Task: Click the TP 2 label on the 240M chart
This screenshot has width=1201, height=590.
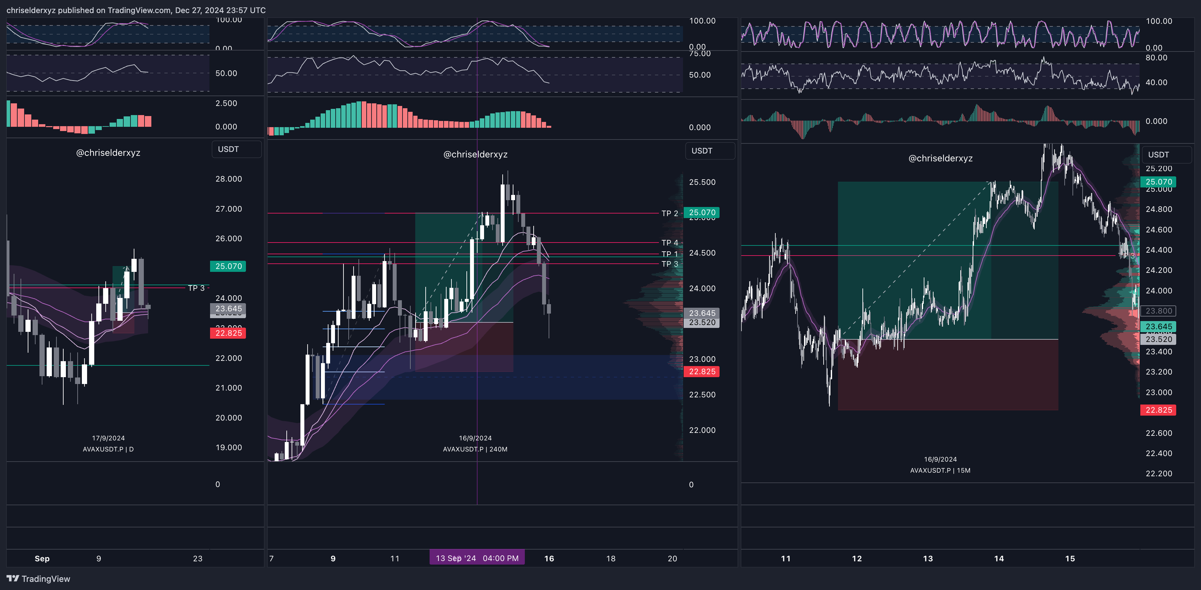Action: tap(670, 214)
